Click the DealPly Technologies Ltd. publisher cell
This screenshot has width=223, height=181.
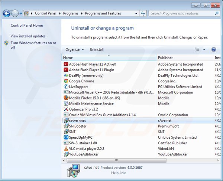pyautogui.click(x=178, y=76)
